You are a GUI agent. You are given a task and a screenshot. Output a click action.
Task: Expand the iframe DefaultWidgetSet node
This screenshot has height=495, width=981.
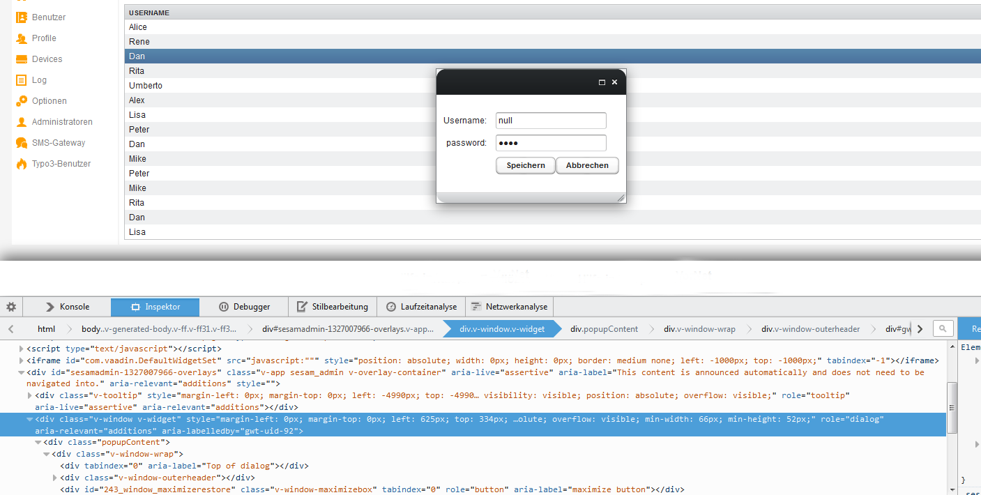pyautogui.click(x=21, y=360)
